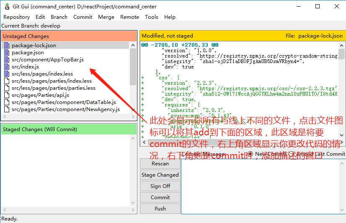Open the Merge menu
This screenshot has width=346, height=223.
pyautogui.click(x=106, y=17)
